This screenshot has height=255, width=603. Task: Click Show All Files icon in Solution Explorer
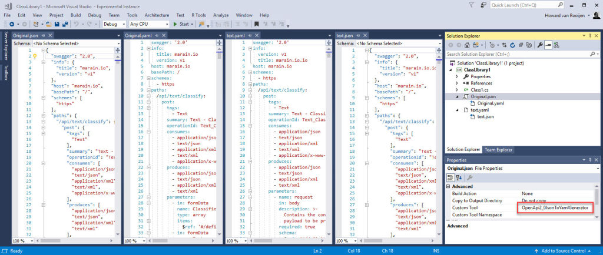point(529,45)
